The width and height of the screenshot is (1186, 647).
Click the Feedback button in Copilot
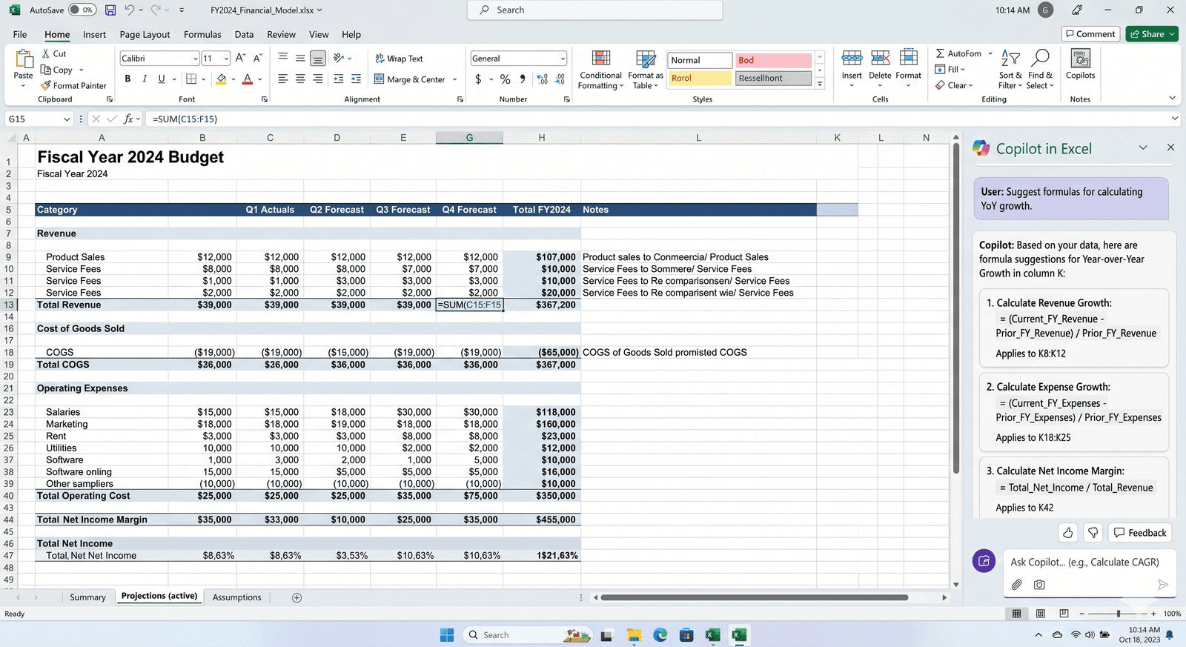[1139, 533]
